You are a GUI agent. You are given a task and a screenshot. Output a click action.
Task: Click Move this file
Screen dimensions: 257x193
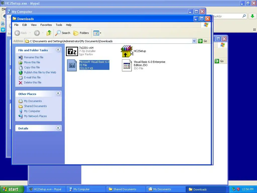click(32, 62)
